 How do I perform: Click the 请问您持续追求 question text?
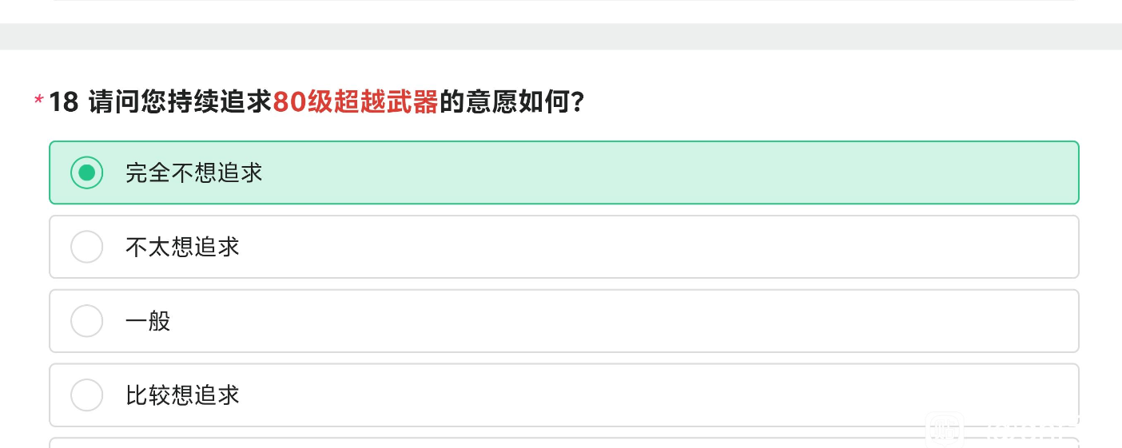(x=180, y=103)
